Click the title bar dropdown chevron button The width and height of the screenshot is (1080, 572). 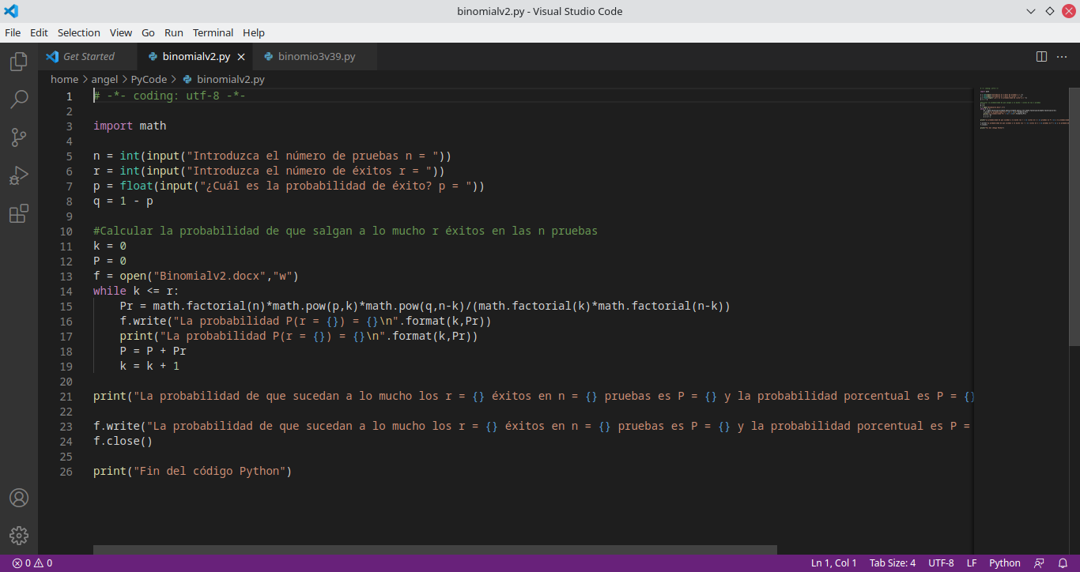pyautogui.click(x=1030, y=11)
